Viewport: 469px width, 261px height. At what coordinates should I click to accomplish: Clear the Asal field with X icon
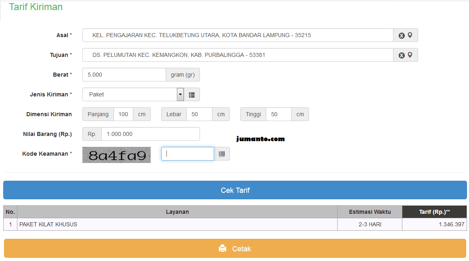(x=402, y=35)
